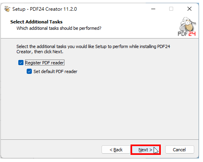Click the sheep mascot image in header
203x162 pixels.
pos(187,24)
